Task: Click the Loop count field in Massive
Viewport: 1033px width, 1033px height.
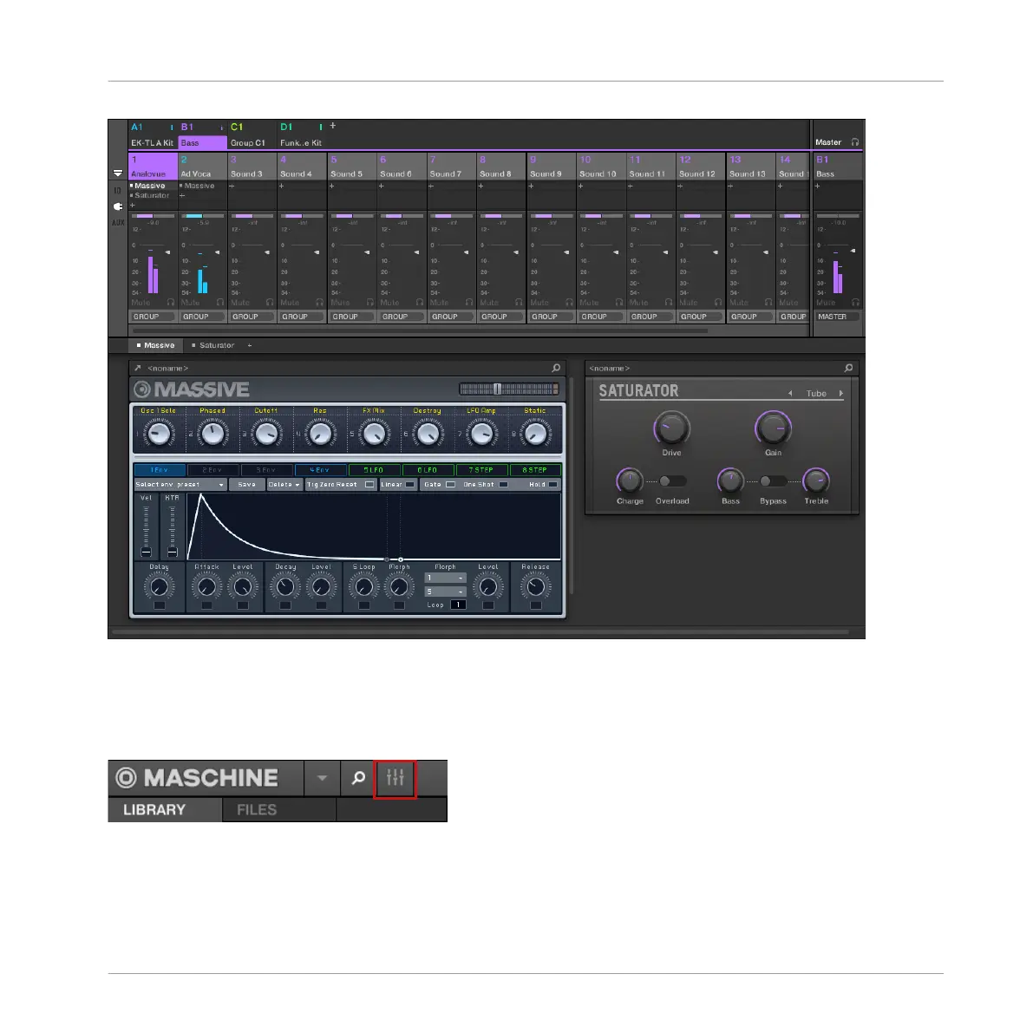Action: [458, 605]
